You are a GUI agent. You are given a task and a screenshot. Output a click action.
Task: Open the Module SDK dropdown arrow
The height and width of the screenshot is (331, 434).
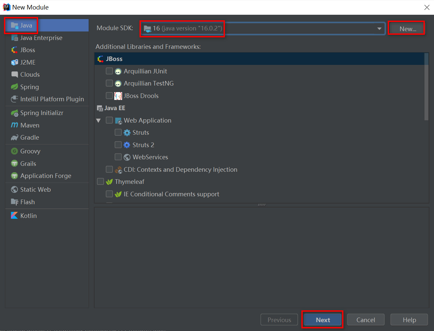(x=379, y=29)
